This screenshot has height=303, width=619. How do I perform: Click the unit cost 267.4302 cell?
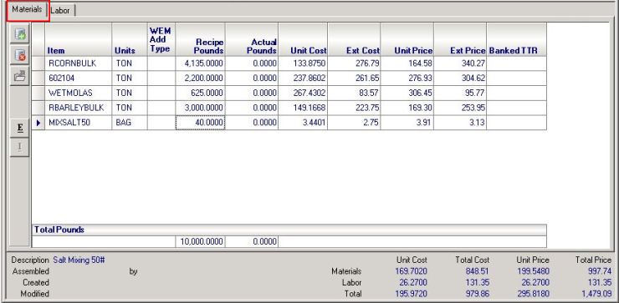point(303,93)
